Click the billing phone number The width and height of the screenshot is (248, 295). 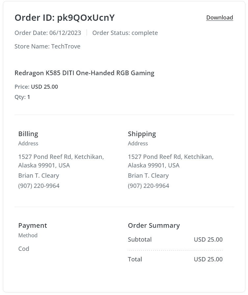39,186
